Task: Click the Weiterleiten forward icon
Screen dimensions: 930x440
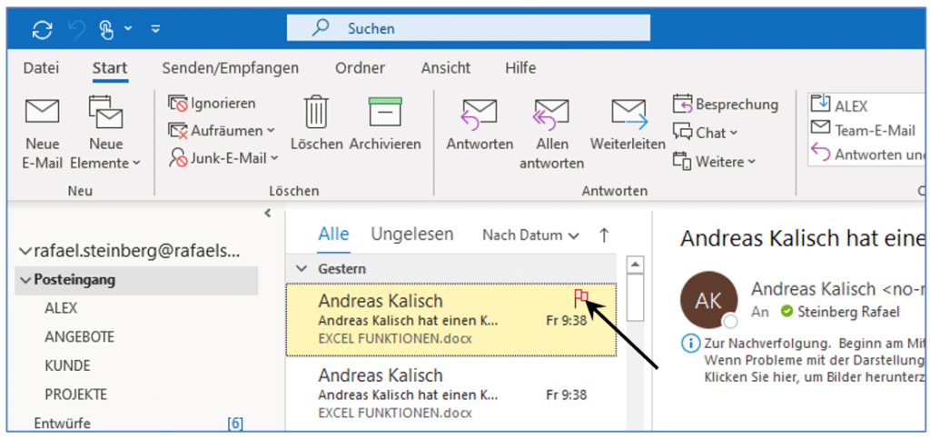Action: tap(628, 114)
